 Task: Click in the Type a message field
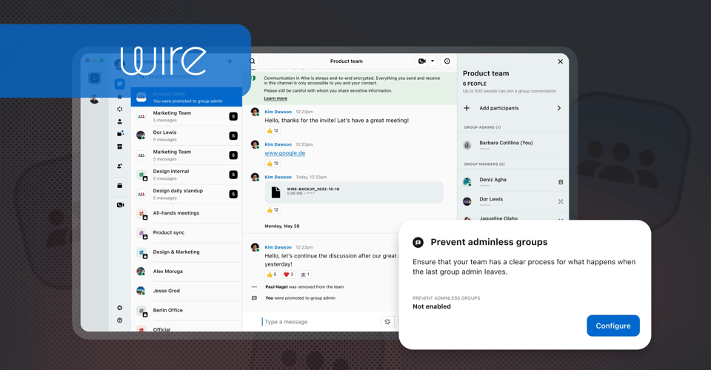(320, 322)
